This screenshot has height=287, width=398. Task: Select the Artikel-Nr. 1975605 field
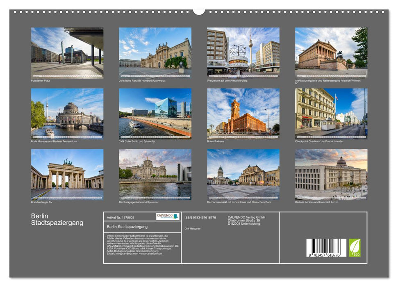coord(122,217)
